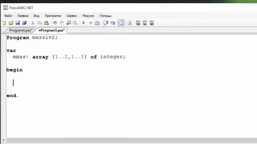Viewport: 257px width, 144px height.
Task: Click the 'begin' keyword in code
Action: pos(14,70)
